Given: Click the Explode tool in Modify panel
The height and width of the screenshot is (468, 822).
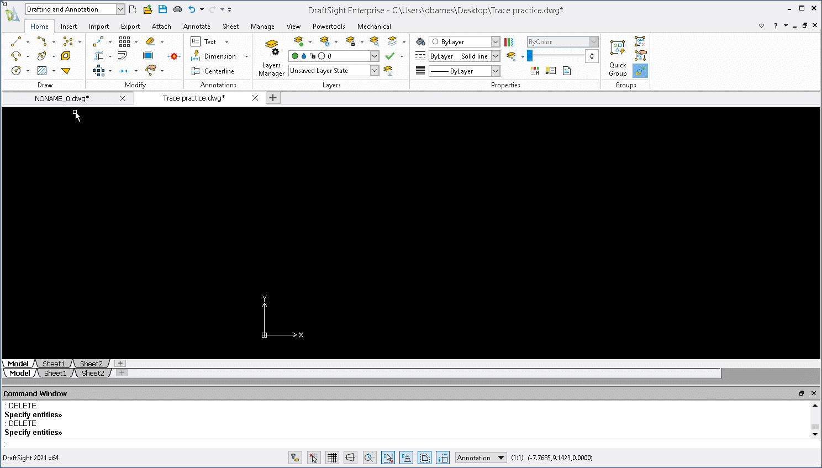Looking at the screenshot, I should tap(174, 56).
